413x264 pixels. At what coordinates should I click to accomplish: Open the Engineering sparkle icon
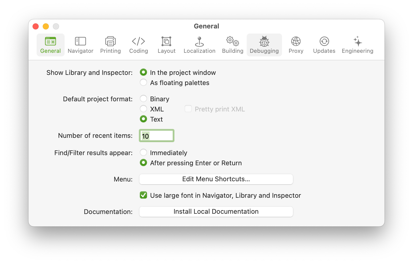(358, 41)
